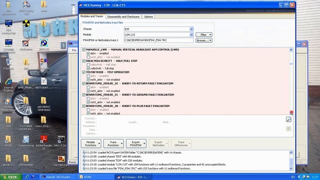
Task: Toggle the BEWERTUNG_FEHLER_31 function checkbox
Action: pos(83,94)
